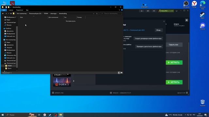
Task: Open the Вид ribbon tab
Action: point(27,10)
